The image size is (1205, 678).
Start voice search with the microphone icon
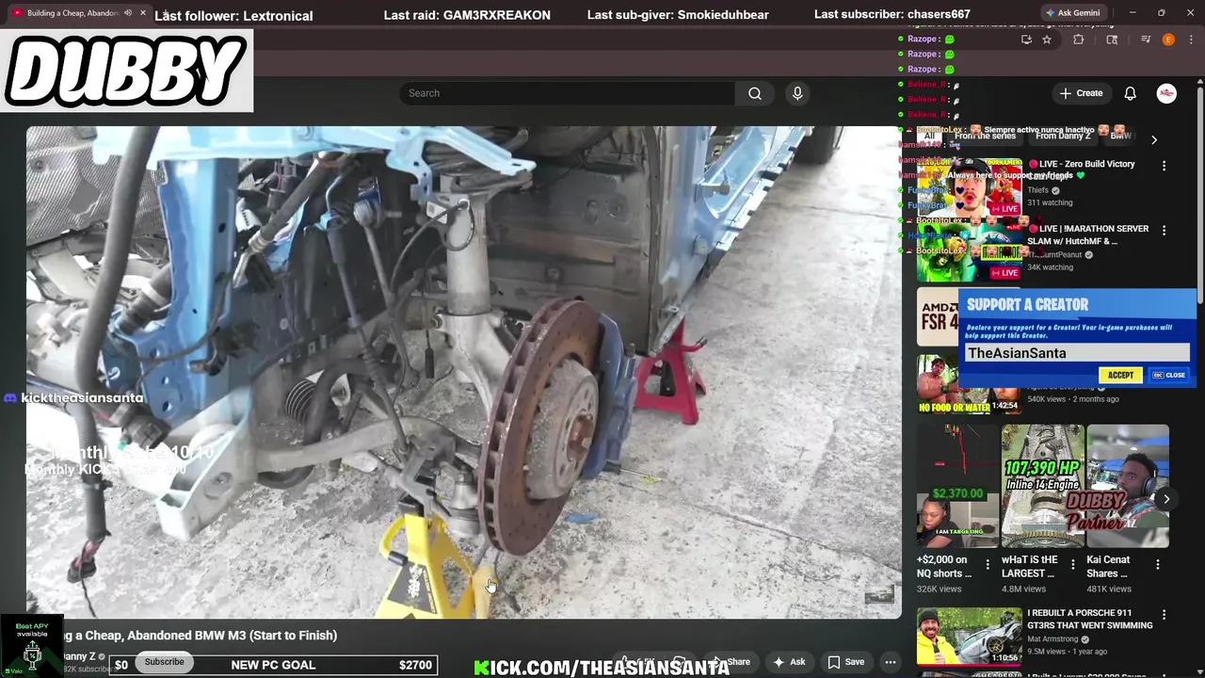click(797, 93)
